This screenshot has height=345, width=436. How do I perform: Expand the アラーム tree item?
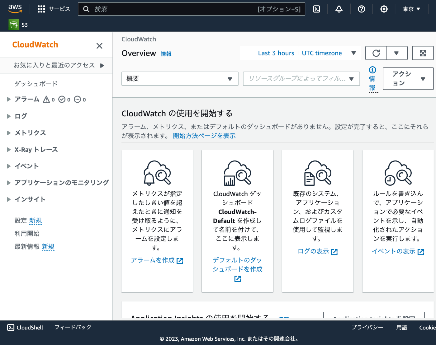9,99
